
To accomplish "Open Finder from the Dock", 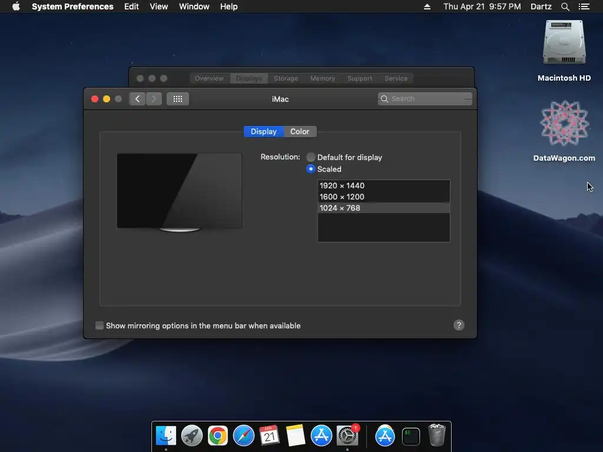I will pos(166,436).
